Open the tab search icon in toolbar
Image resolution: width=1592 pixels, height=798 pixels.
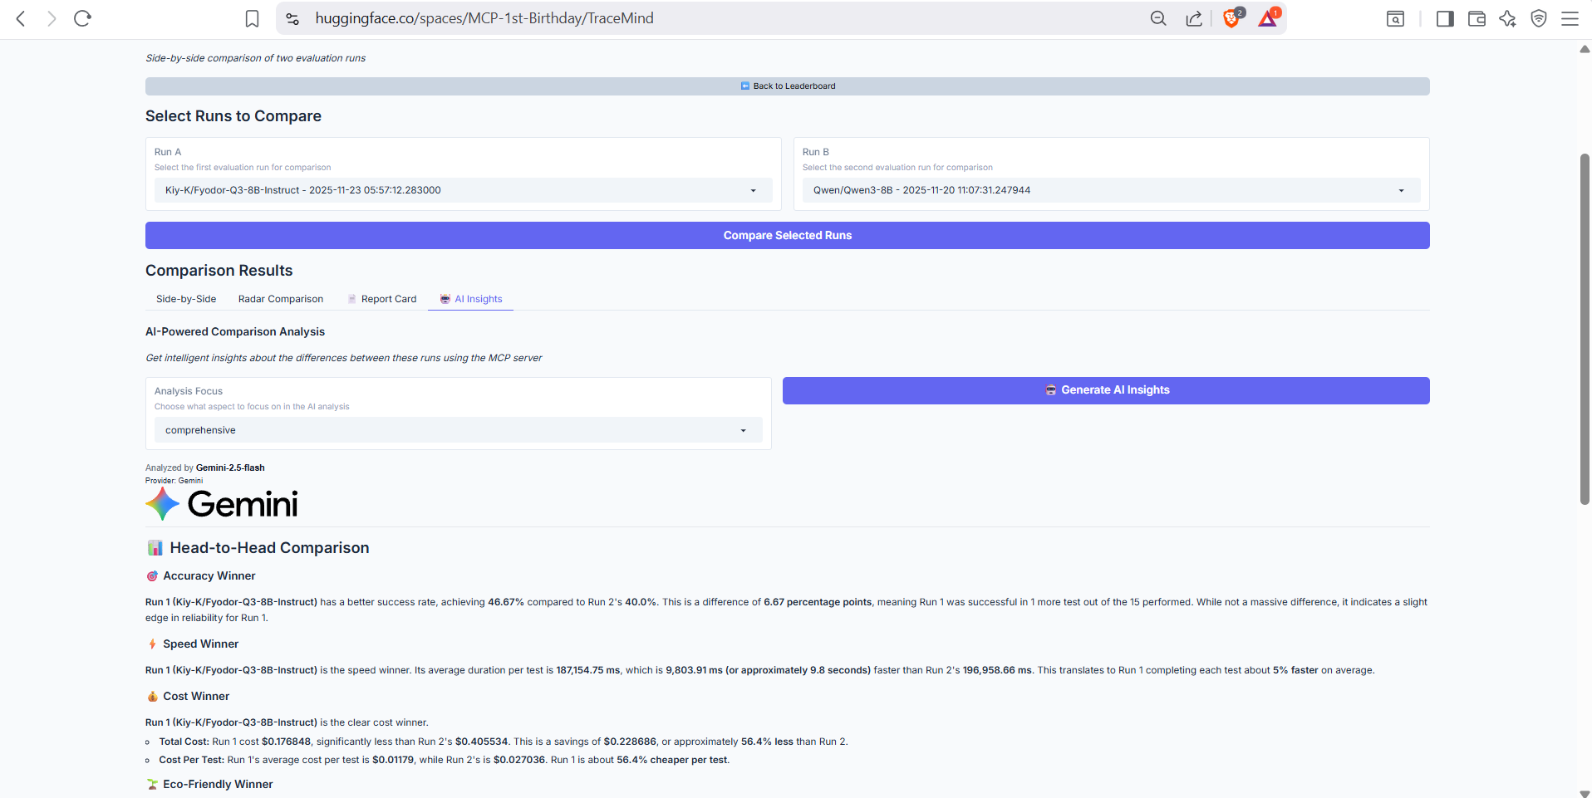(x=1396, y=18)
